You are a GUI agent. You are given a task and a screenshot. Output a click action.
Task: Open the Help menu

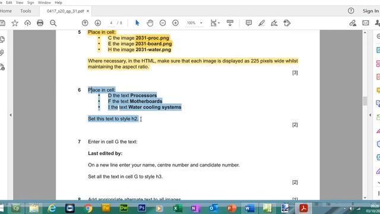click(x=58, y=2)
